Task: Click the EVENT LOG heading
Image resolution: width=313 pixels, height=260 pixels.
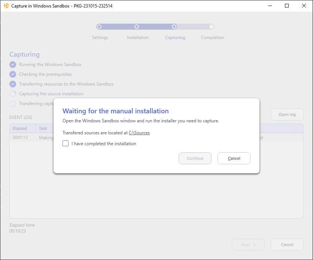Action: [21, 117]
